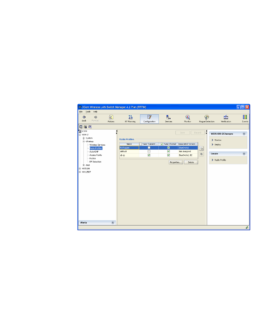Expand the AAA tree node
The height and width of the screenshot is (325, 270).
83,165
